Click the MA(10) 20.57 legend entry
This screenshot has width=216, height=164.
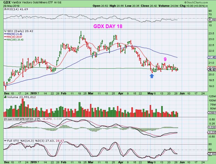coord(13,37)
